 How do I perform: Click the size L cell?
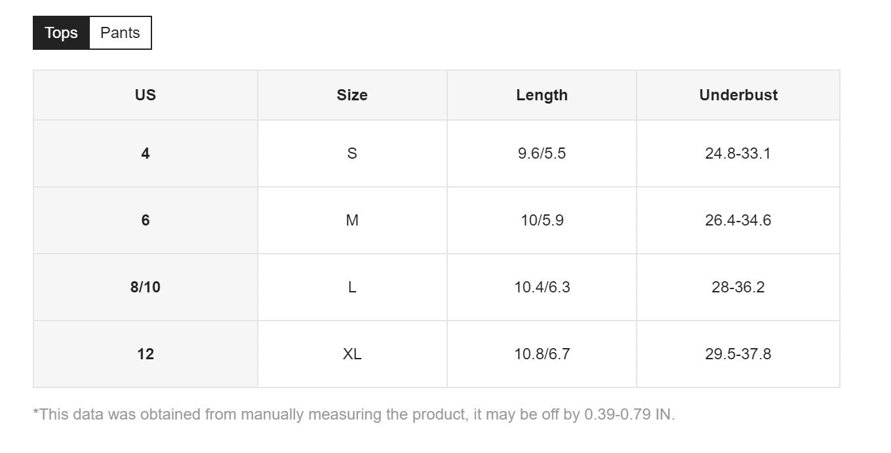[352, 287]
